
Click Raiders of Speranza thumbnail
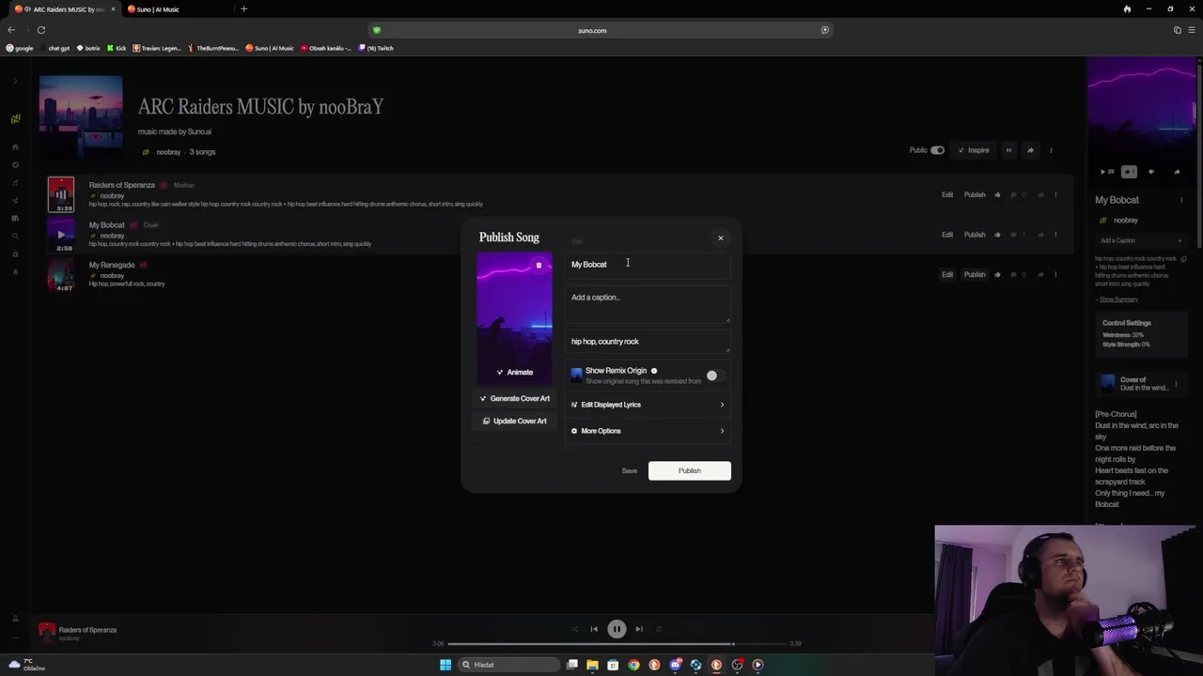[61, 194]
